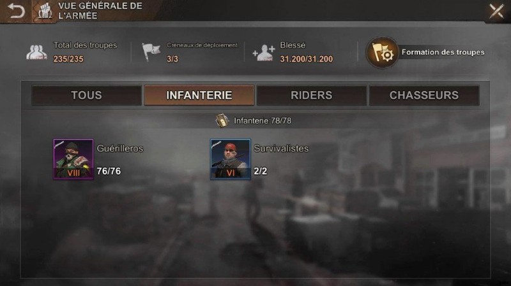The image size is (511, 286).
Task: Click the infantry badge icon next to Infanterie:78/78
Action: tap(222, 120)
